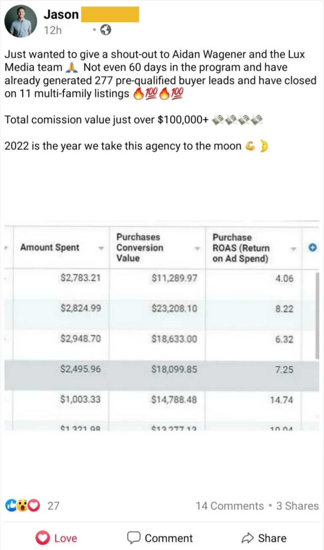Click the Jason profile name

(61, 14)
